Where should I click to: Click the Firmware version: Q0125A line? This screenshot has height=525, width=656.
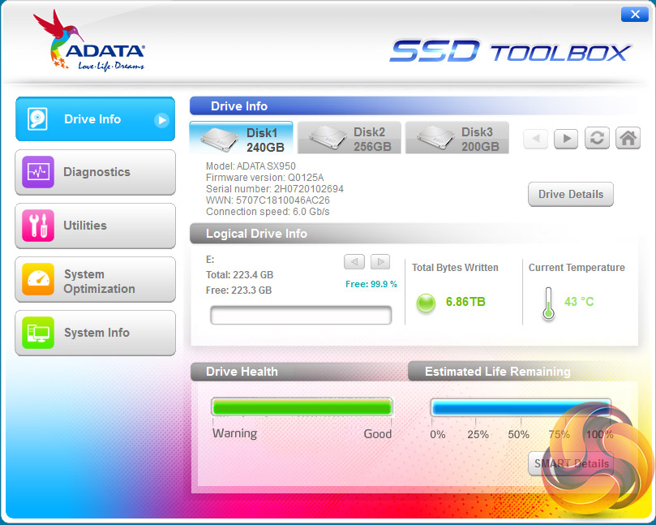pyautogui.click(x=265, y=178)
